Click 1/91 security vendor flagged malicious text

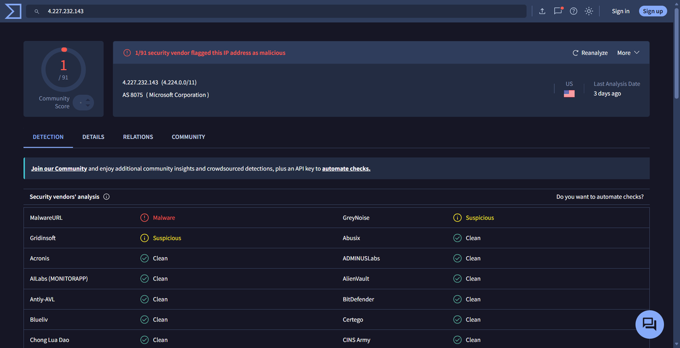[x=210, y=53]
